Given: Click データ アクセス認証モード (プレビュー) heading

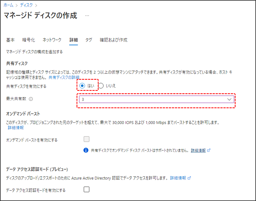Looking at the screenshot, I should pyautogui.click(x=37, y=169).
